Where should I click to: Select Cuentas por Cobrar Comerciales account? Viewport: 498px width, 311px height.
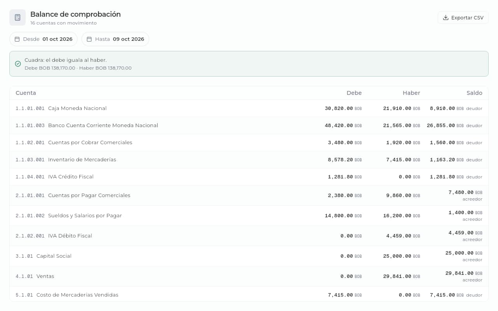(249, 143)
